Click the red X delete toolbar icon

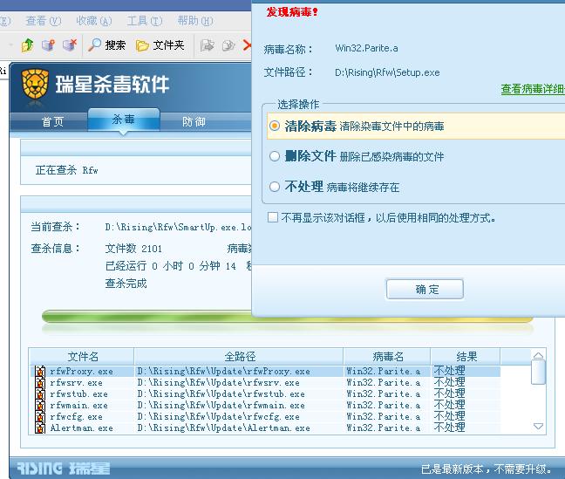tap(247, 45)
